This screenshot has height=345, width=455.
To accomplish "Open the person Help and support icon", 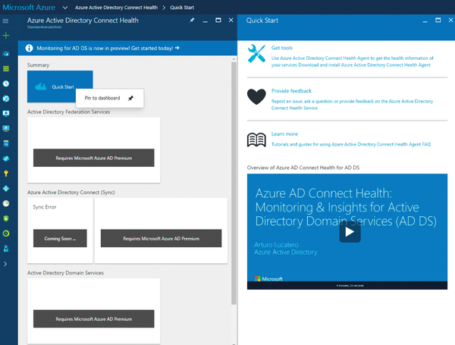I will click(6, 249).
